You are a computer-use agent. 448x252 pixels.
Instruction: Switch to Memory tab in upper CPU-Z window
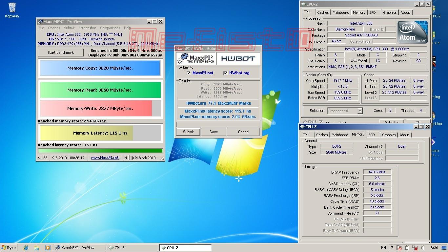359,12
